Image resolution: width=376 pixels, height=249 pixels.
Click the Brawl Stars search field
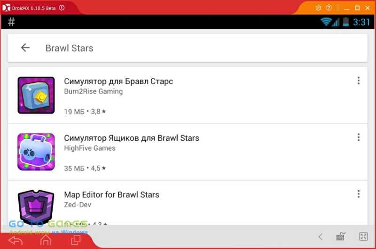pyautogui.click(x=188, y=48)
